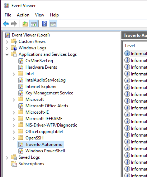Click the blue Help question mark icon
The height and width of the screenshot is (177, 147).
tap(44, 24)
